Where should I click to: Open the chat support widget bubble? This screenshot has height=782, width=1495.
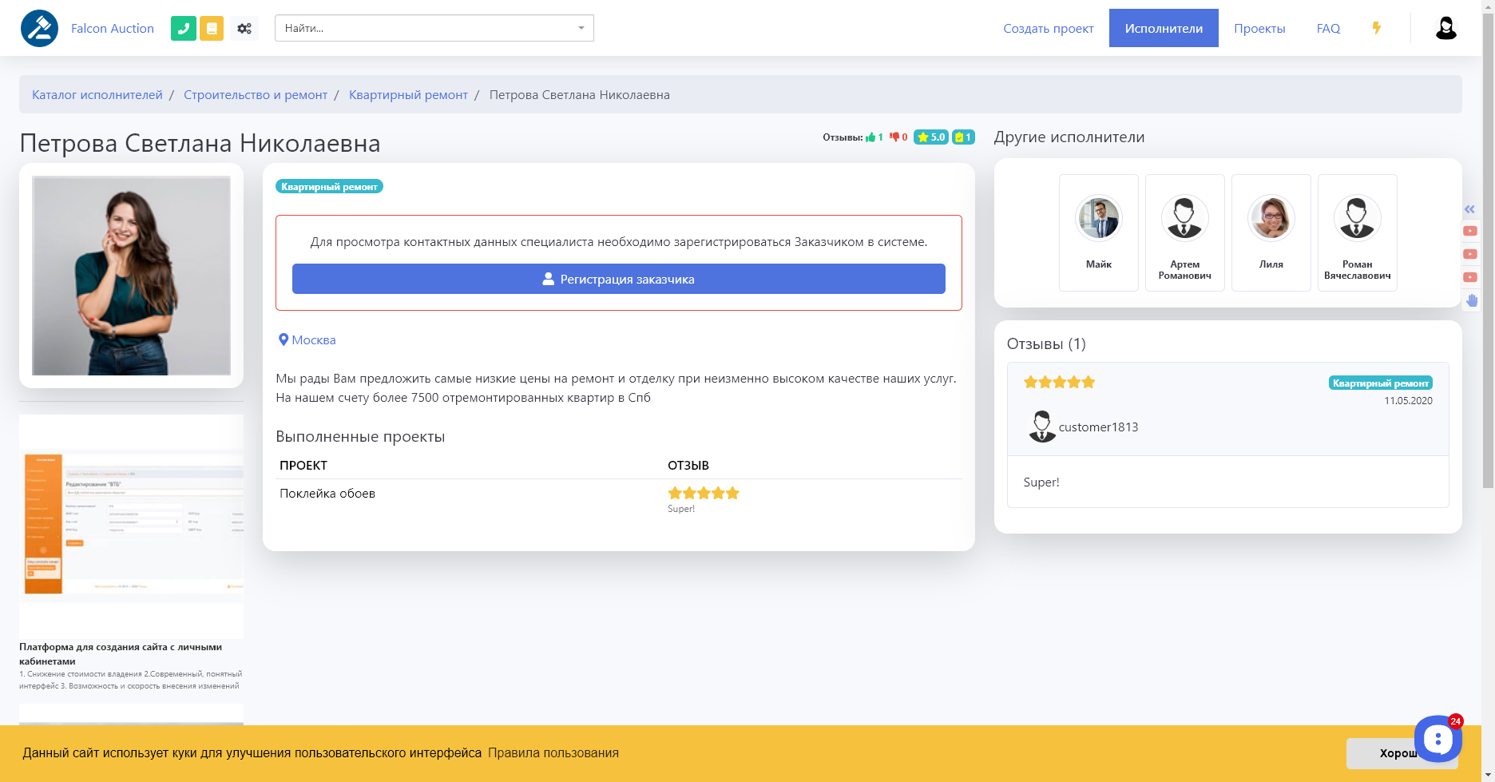point(1437,739)
